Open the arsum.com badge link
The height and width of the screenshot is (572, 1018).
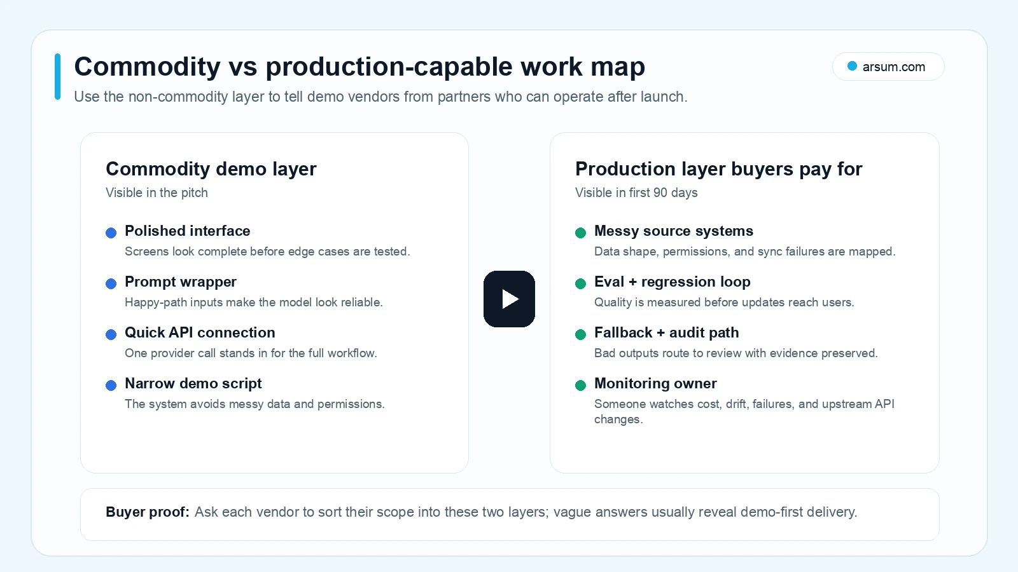(x=888, y=67)
